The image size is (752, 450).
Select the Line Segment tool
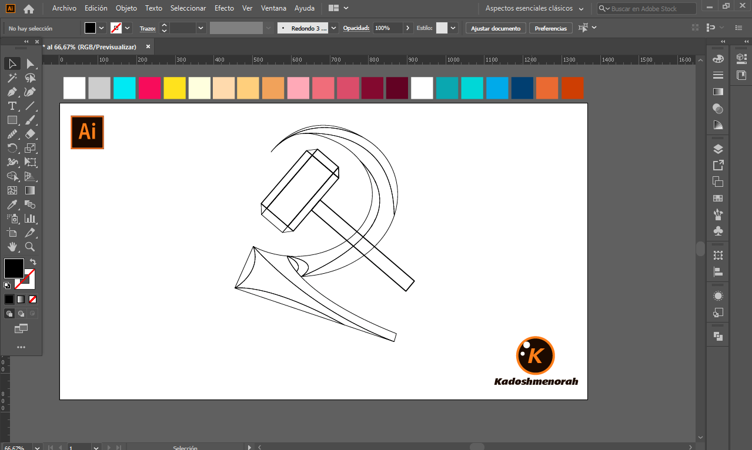[31, 106]
